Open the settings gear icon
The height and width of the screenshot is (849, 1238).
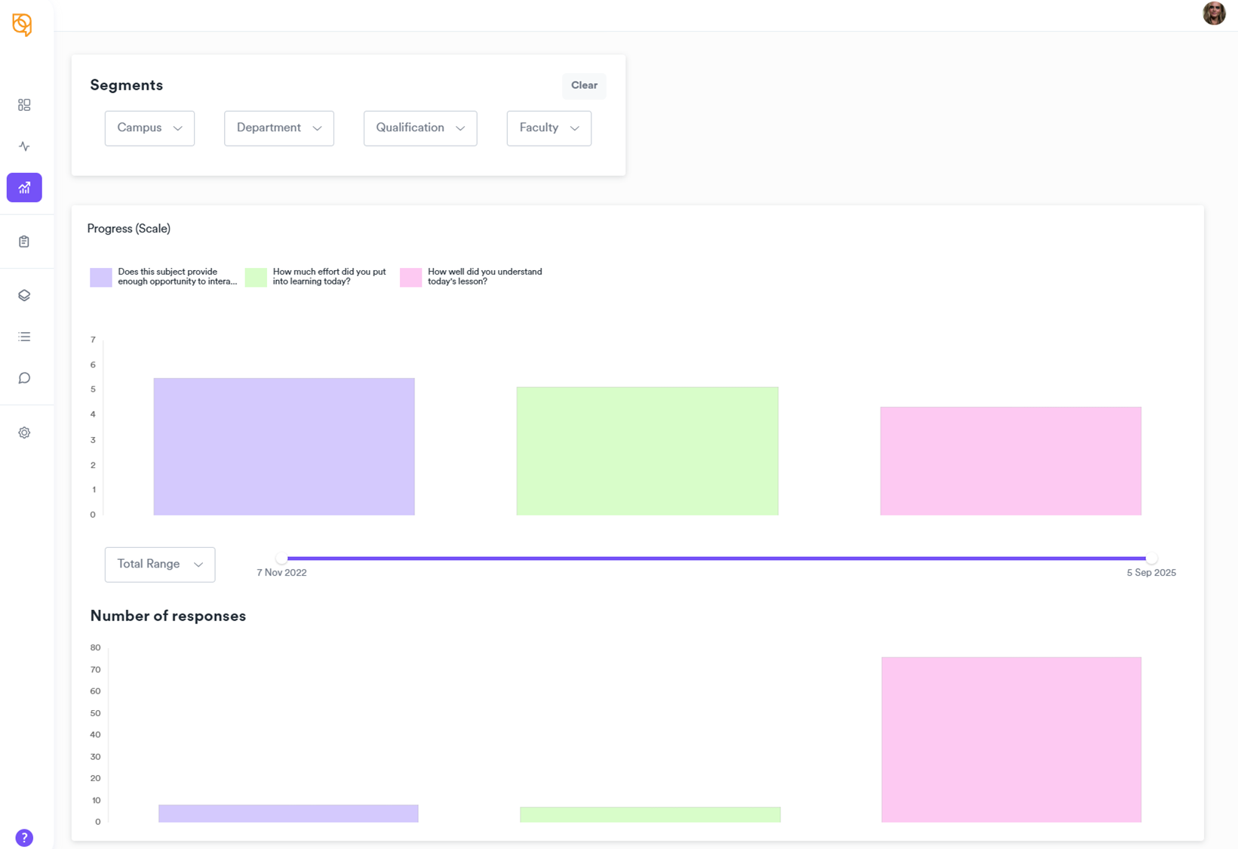tap(24, 433)
